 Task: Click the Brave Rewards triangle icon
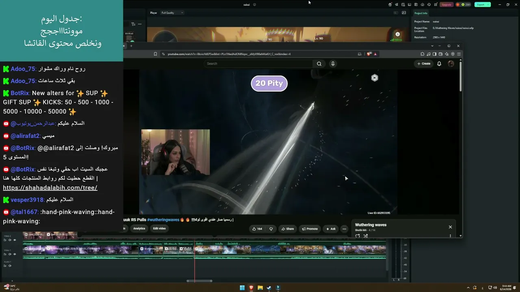tap(375, 54)
